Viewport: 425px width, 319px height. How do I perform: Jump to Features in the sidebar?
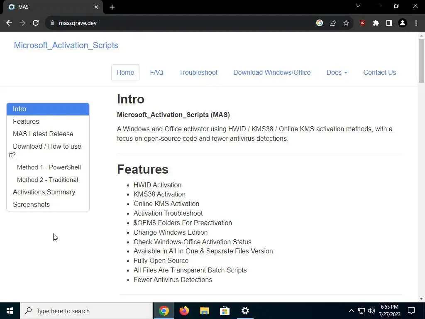pos(48,122)
